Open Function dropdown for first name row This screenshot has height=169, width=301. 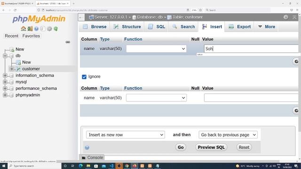point(156,49)
